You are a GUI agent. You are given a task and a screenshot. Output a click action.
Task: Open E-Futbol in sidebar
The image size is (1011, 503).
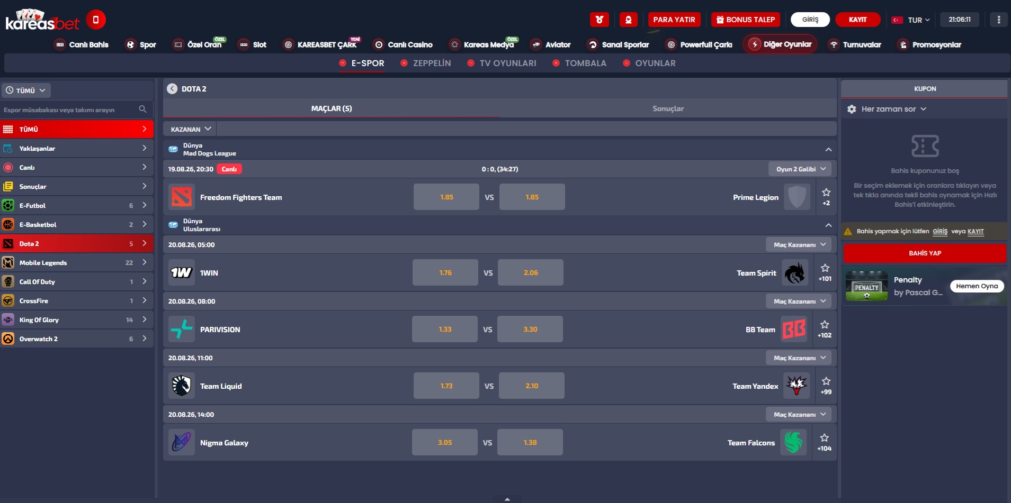77,205
